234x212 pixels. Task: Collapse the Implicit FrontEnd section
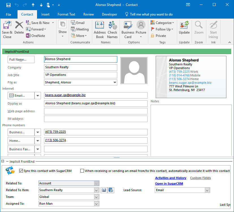coord(3,162)
